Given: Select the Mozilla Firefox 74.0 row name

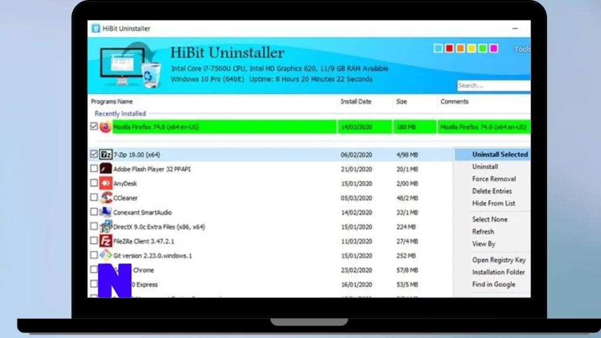Looking at the screenshot, I should click(156, 127).
